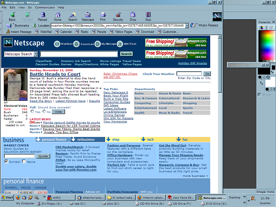Click the Back arrow in Netscape toolbar

(x=12, y=17)
